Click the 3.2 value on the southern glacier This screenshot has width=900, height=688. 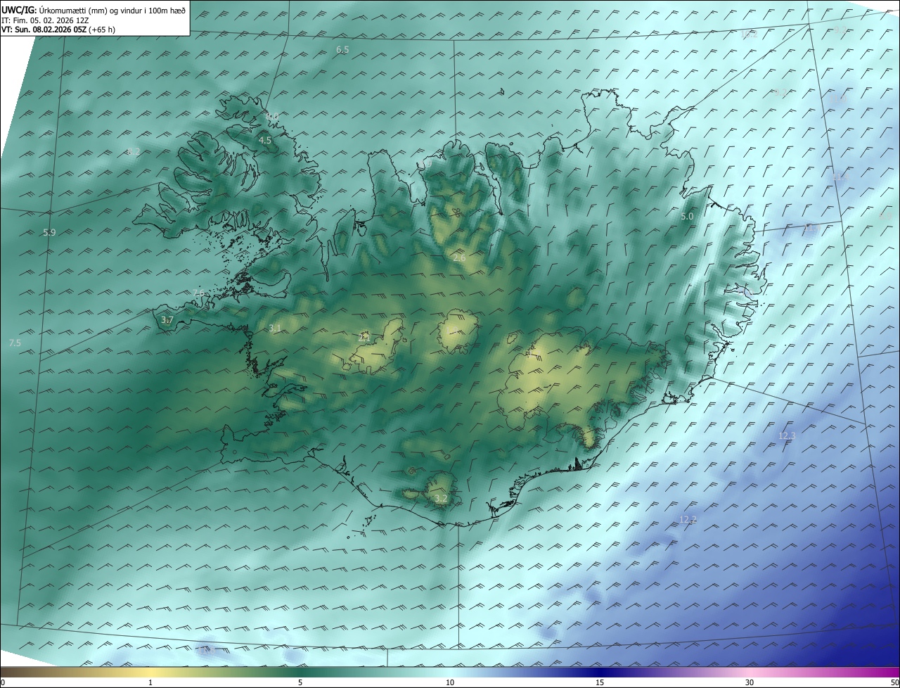pos(441,499)
